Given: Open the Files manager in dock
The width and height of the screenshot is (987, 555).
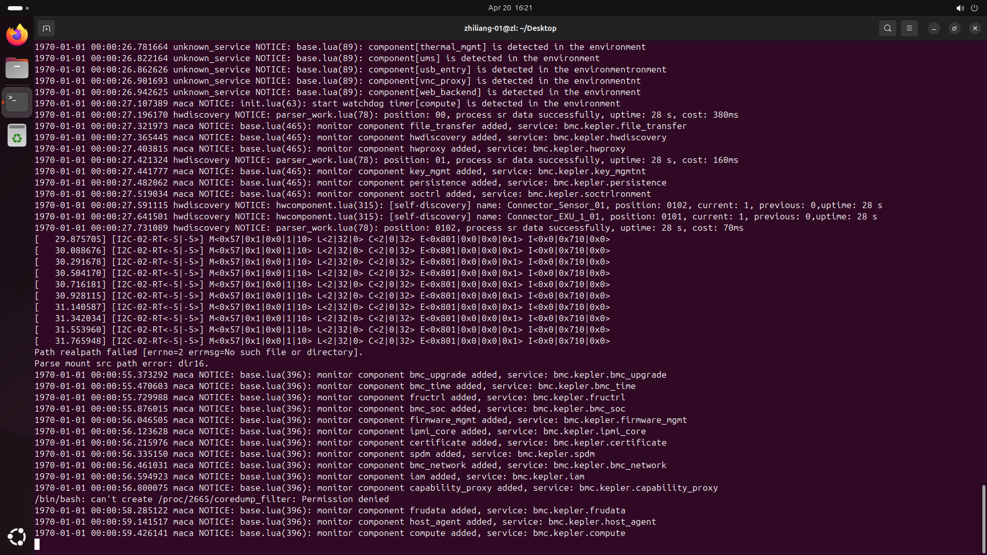Looking at the screenshot, I should point(17,68).
